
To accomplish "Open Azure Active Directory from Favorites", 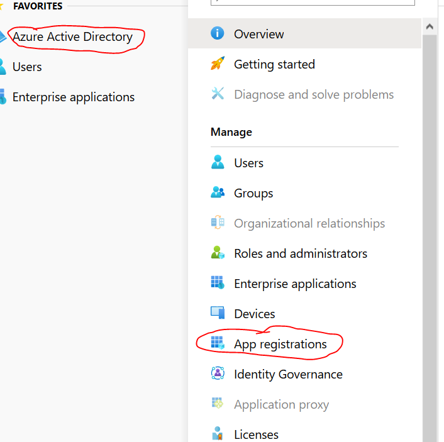I will (72, 37).
